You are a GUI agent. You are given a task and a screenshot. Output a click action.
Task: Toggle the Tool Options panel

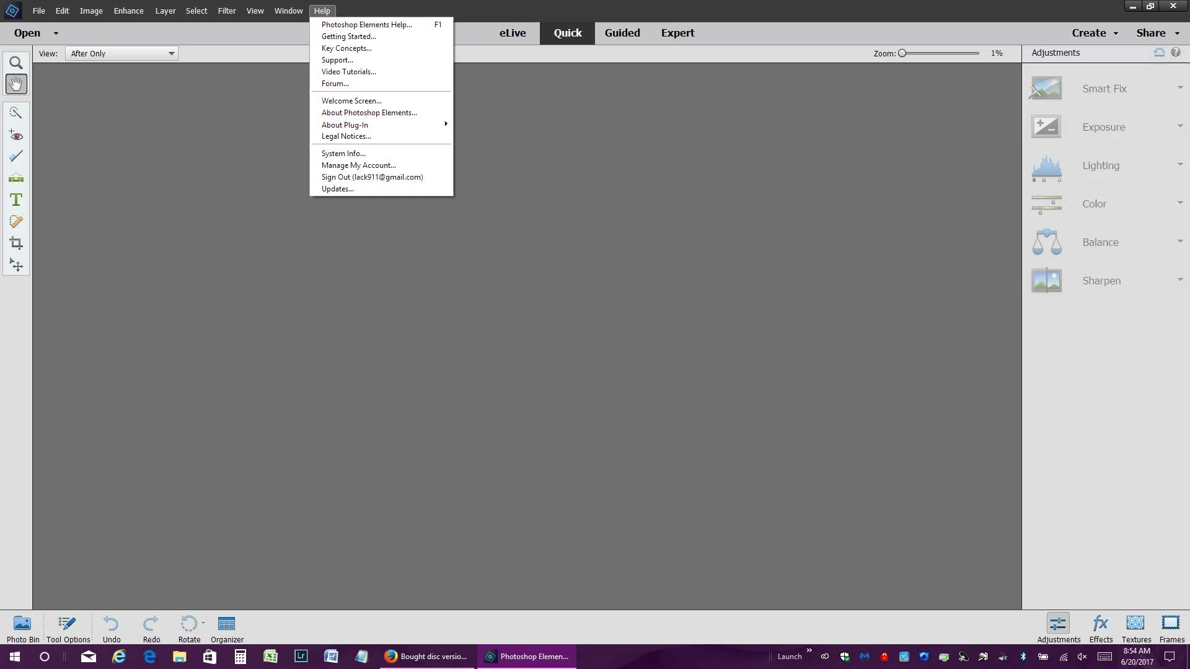point(68,629)
